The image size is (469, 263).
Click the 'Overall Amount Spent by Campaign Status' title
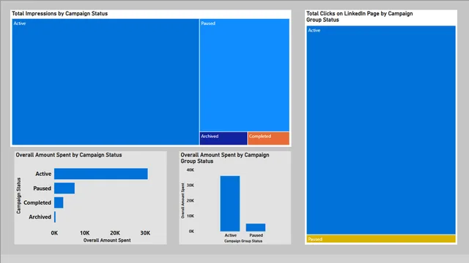[69, 155]
